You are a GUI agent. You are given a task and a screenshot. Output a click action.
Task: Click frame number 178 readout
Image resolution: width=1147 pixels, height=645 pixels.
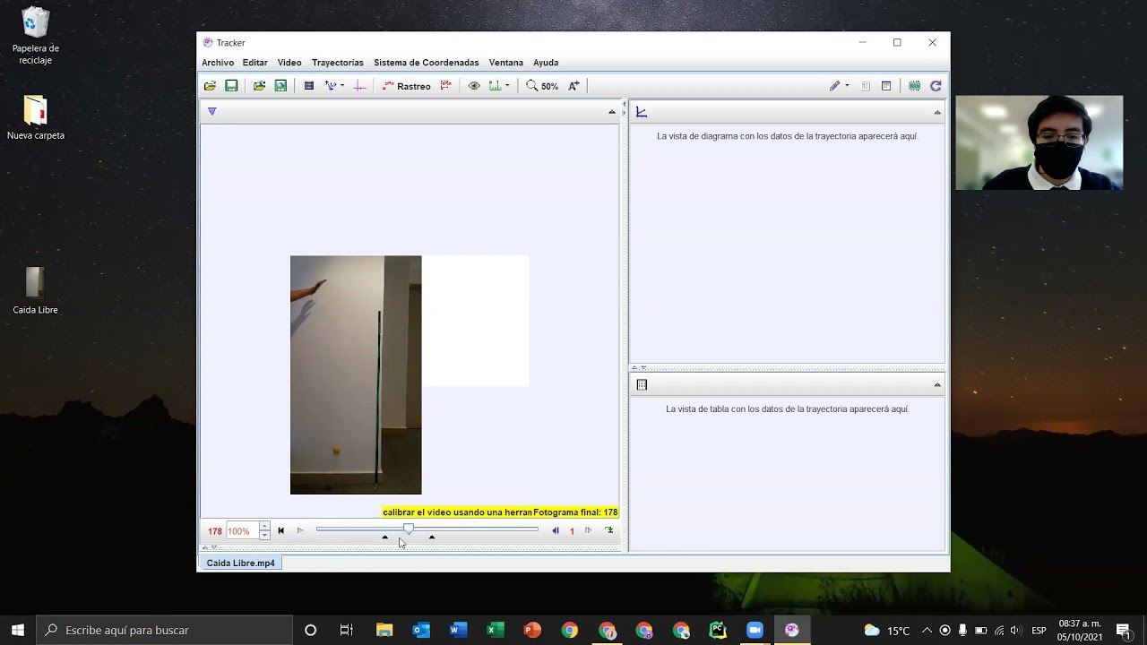[215, 531]
